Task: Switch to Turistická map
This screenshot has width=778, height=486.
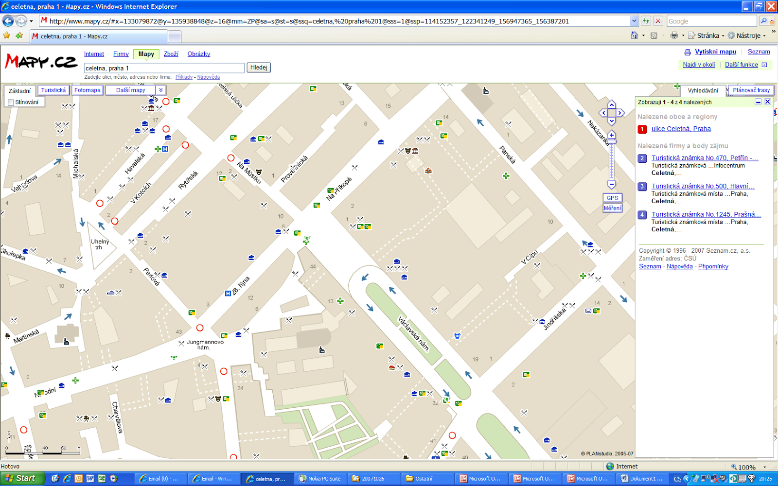Action: click(53, 90)
